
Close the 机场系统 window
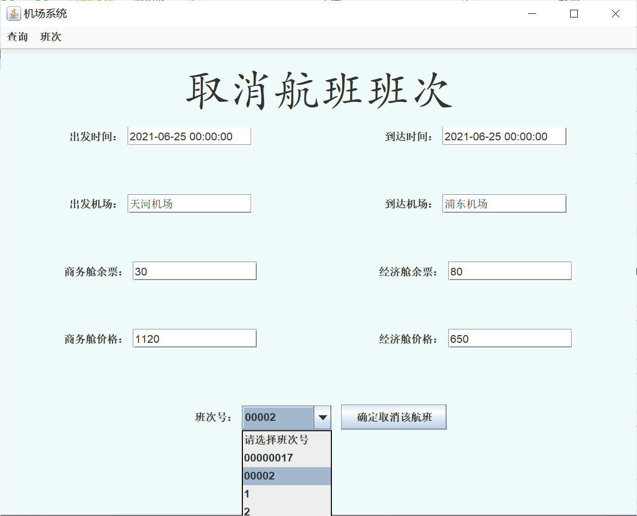(615, 14)
